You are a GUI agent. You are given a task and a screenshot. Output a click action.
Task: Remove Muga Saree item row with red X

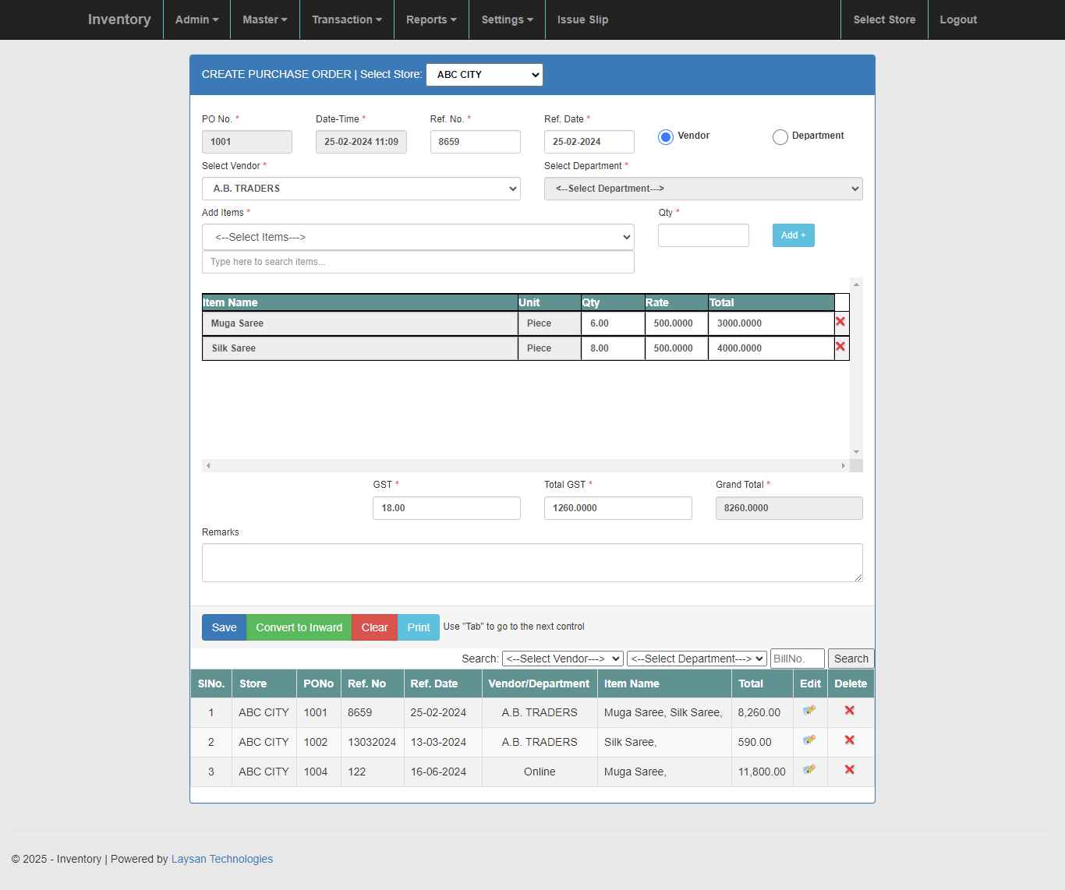(840, 322)
